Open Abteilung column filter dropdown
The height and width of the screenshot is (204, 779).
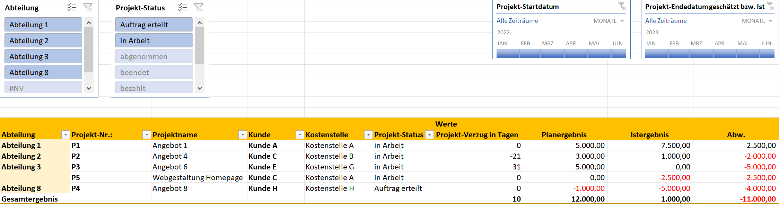click(x=65, y=135)
